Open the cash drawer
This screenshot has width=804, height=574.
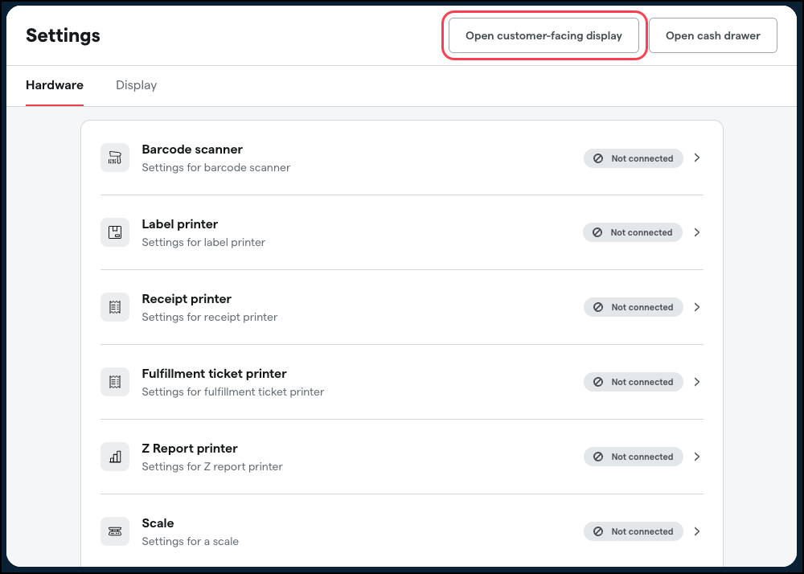712,35
